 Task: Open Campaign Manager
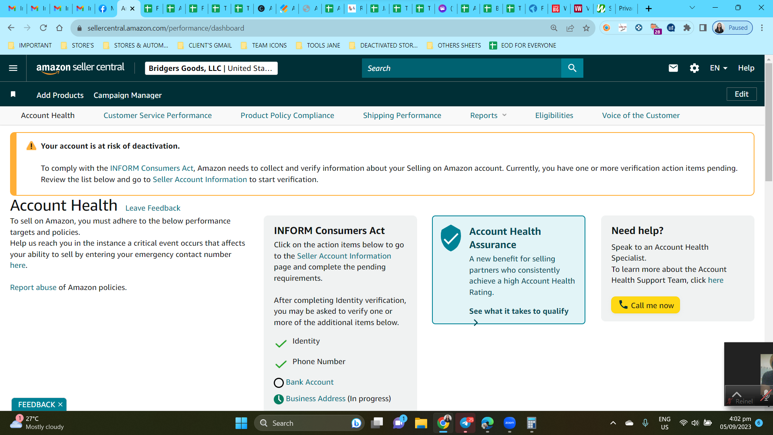[128, 95]
